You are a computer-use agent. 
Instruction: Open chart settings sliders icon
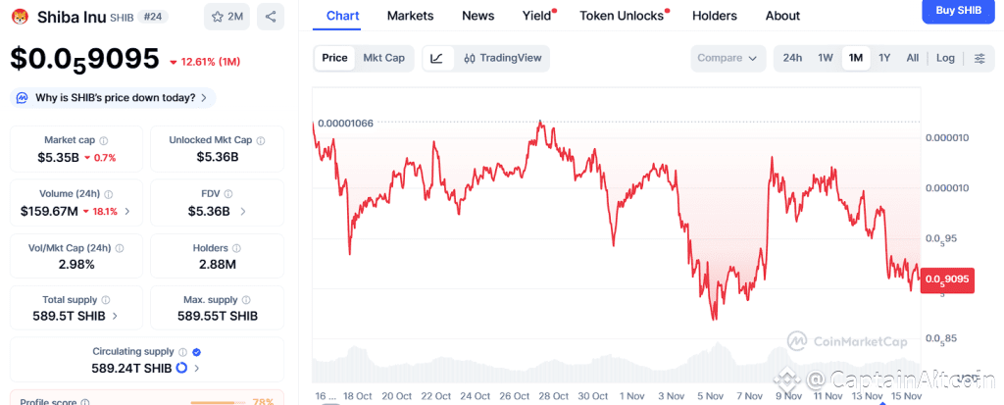point(979,58)
